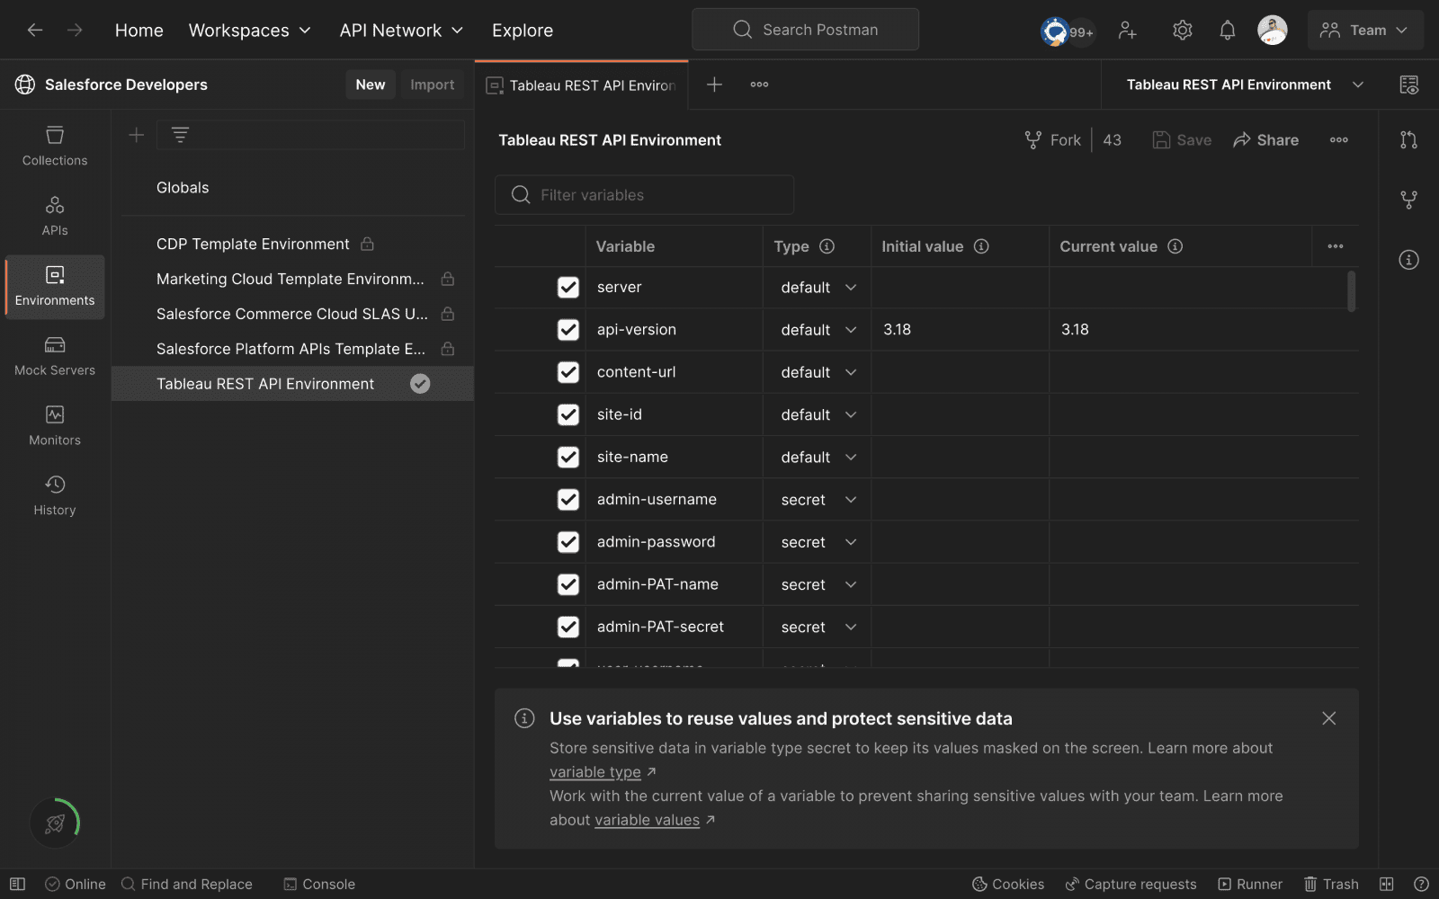Uncheck the api-version variable checkbox
This screenshot has width=1439, height=899.
tap(568, 330)
